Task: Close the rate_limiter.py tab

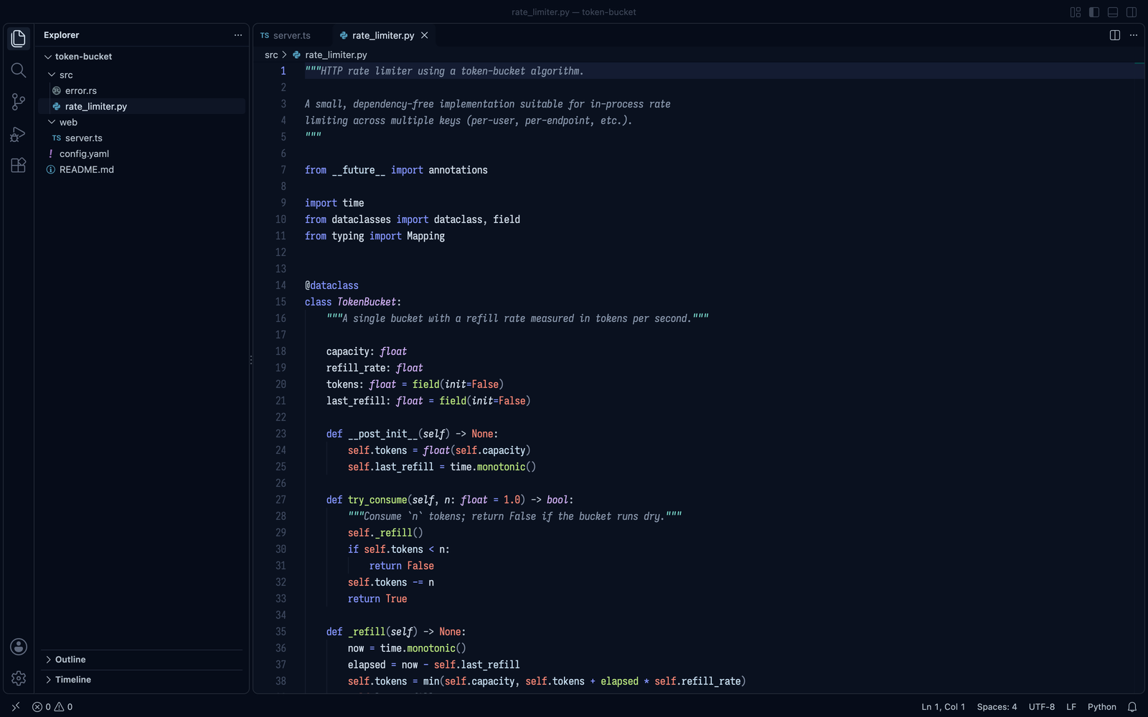Action: coord(425,35)
